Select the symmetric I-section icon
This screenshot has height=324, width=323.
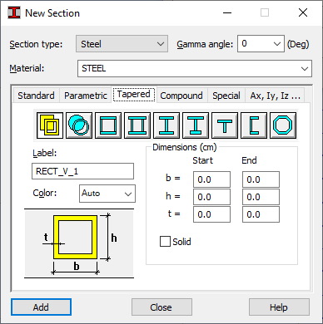166,125
